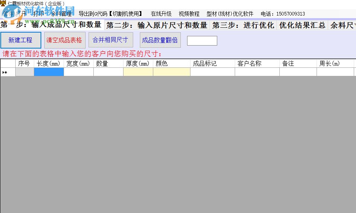Image resolution: width=356 pixels, height=213 pixels.
Task: Click the 周长(m) column header
Action: click(335, 63)
